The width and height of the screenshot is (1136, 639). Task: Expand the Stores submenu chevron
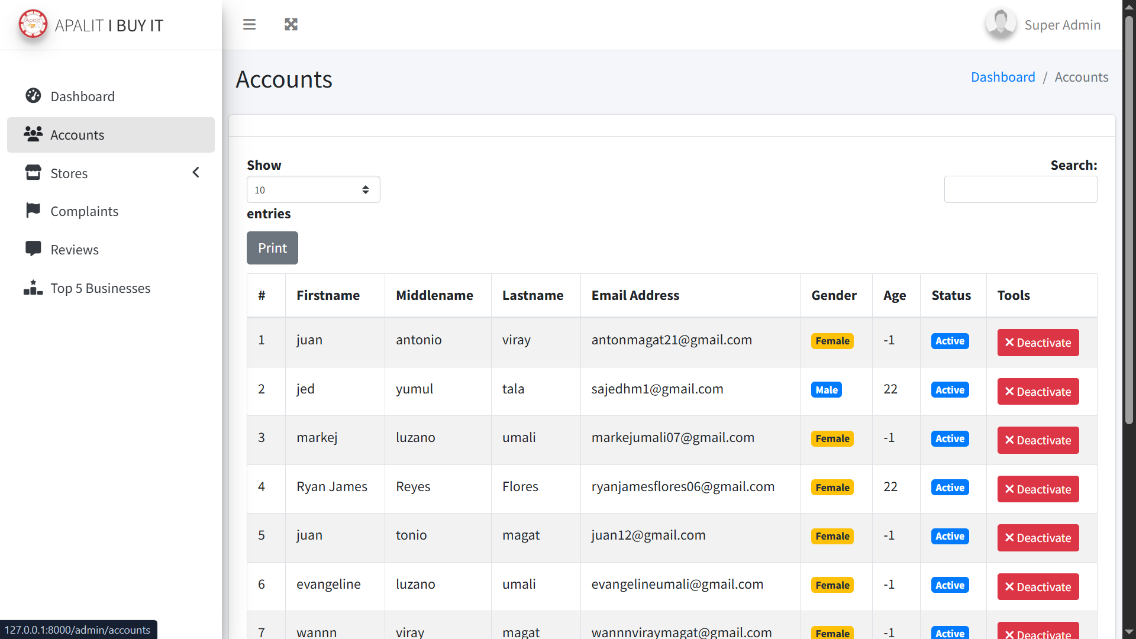[196, 172]
